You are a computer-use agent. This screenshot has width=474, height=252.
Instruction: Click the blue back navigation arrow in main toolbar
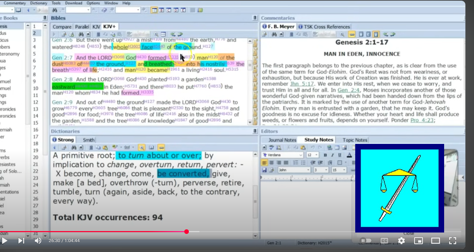click(x=29, y=10)
